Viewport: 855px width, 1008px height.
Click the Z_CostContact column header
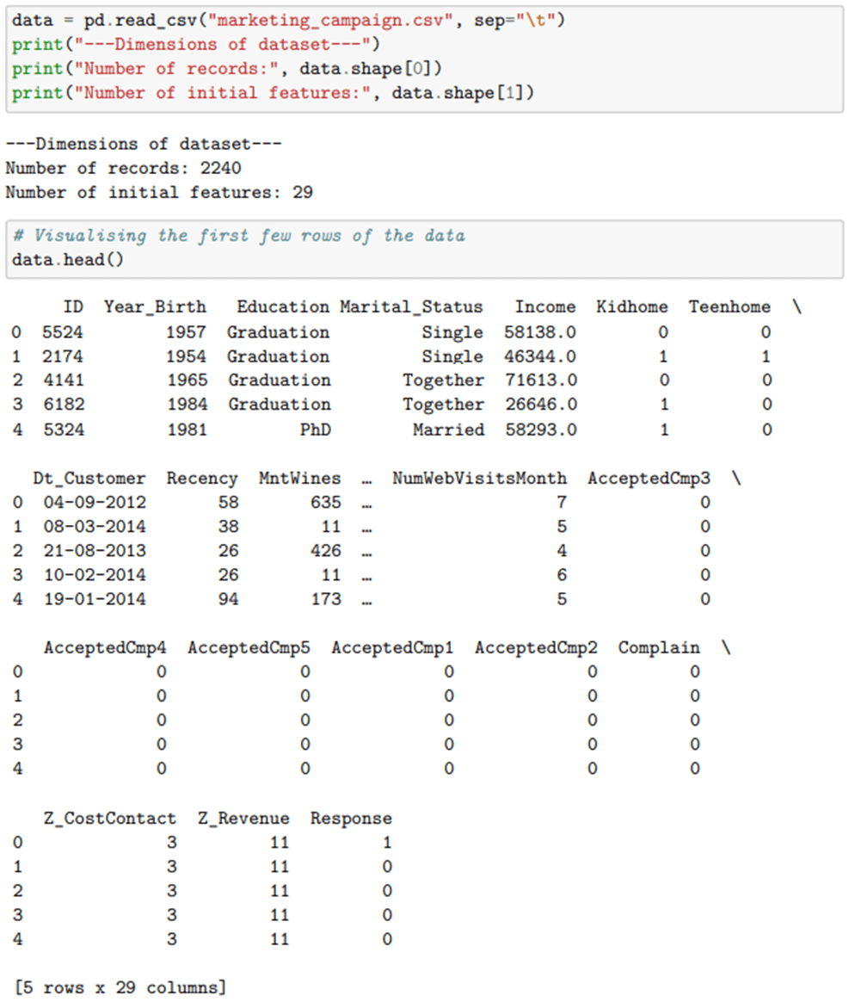[109, 819]
